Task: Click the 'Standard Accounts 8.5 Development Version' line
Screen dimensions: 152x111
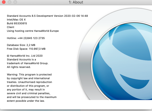Action: (x=47, y=16)
